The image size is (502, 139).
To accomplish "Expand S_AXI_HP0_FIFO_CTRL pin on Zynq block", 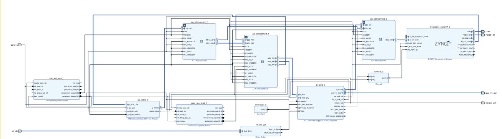I will click(x=409, y=36).
